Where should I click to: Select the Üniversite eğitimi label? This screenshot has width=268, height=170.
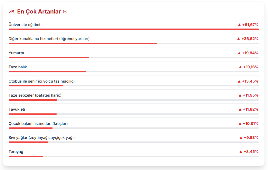click(x=24, y=25)
